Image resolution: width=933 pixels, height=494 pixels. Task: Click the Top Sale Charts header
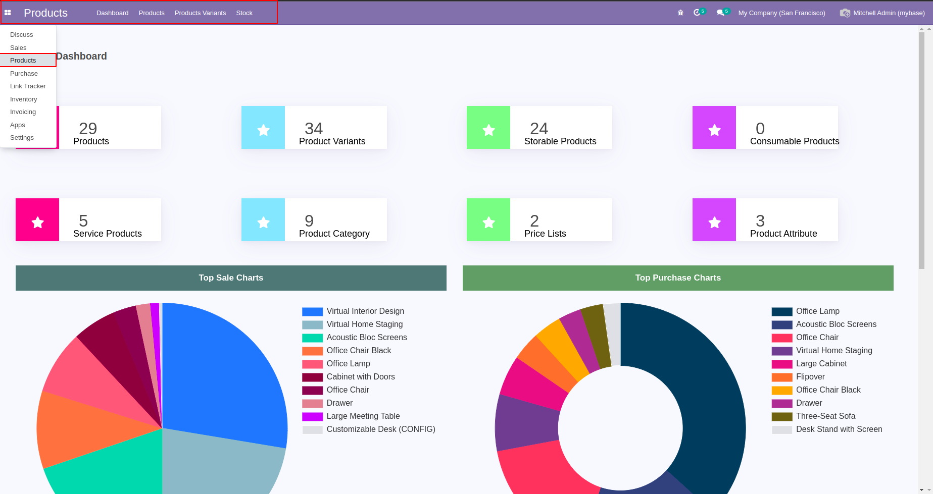231,278
